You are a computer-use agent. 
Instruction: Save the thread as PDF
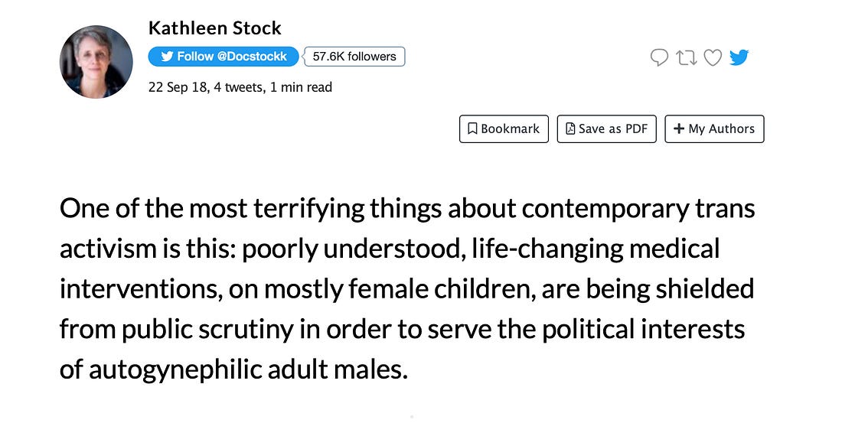(x=606, y=129)
